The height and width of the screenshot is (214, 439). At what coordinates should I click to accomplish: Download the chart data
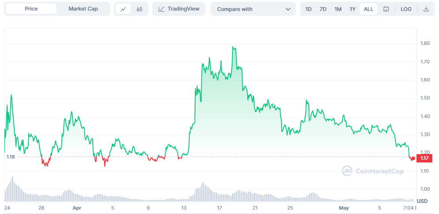pos(426,9)
